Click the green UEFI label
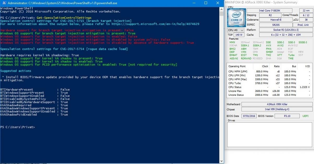Image resolution: width=314 pixels, height=164 pixels. [x=305, y=116]
